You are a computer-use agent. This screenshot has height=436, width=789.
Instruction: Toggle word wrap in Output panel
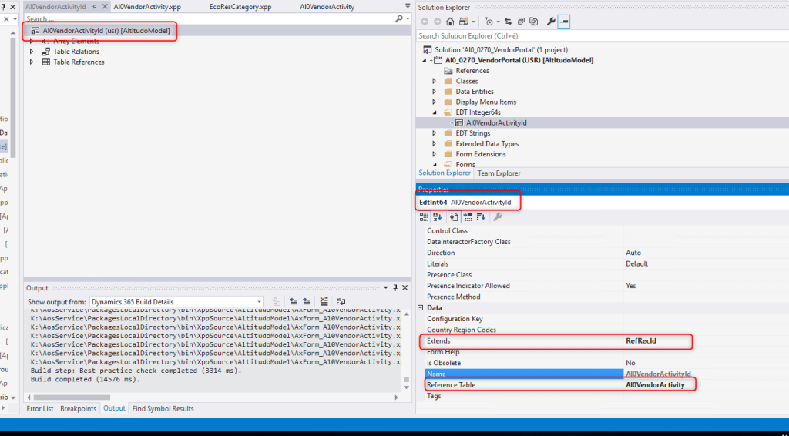(342, 301)
